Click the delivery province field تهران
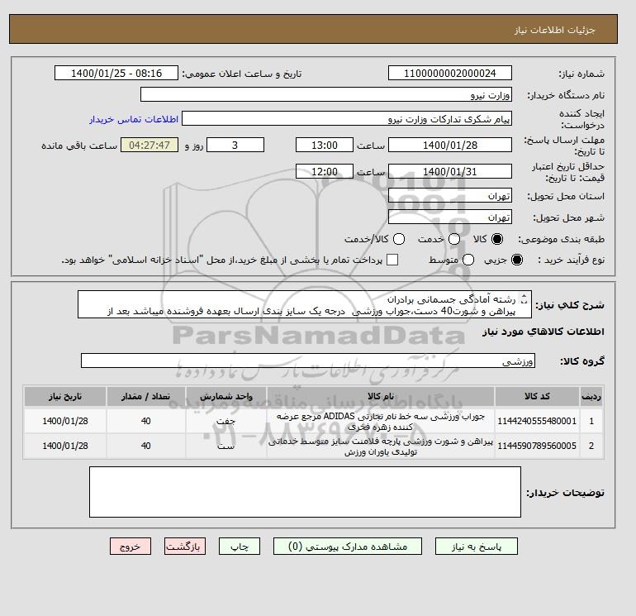 click(x=450, y=196)
